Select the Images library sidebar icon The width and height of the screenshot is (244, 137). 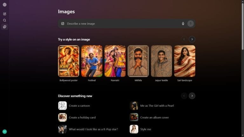[4, 27]
